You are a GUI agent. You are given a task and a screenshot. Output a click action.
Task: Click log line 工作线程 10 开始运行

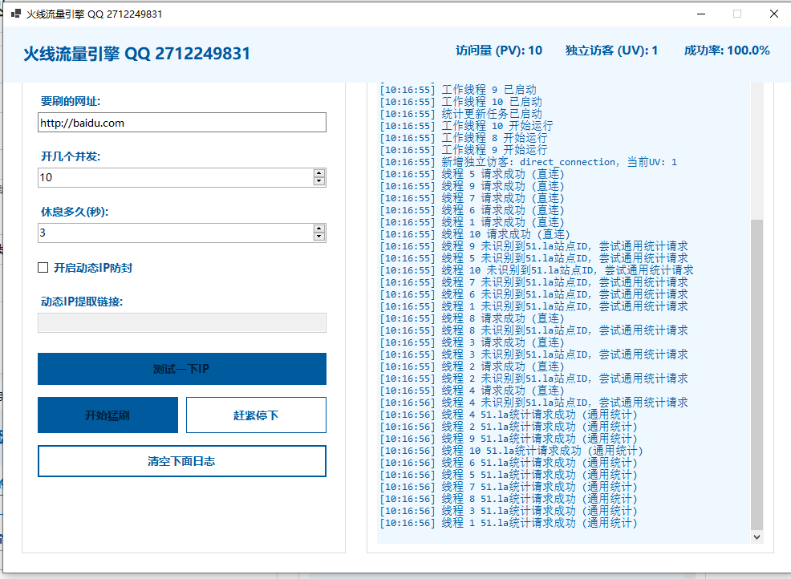click(467, 126)
